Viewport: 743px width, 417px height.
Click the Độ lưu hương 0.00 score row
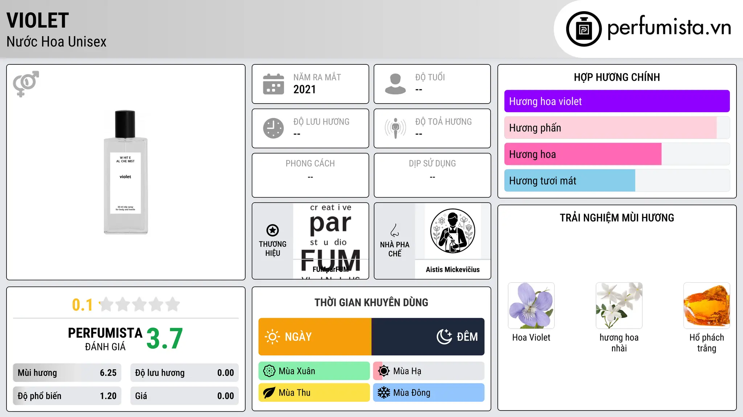[185, 373]
